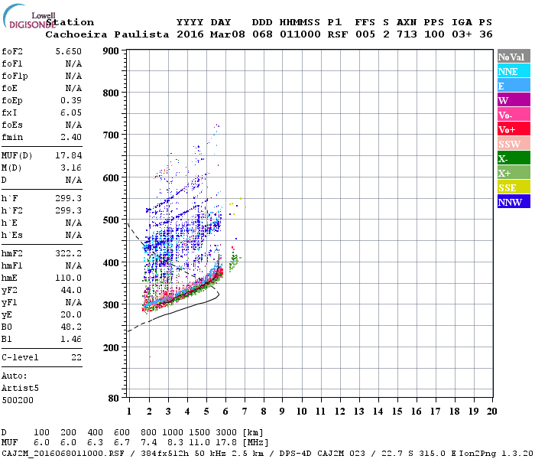
Task: Click the M(D) value 3.16
Action: point(71,168)
